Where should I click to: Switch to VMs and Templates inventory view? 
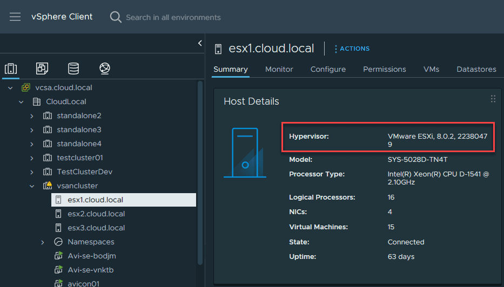(42, 69)
